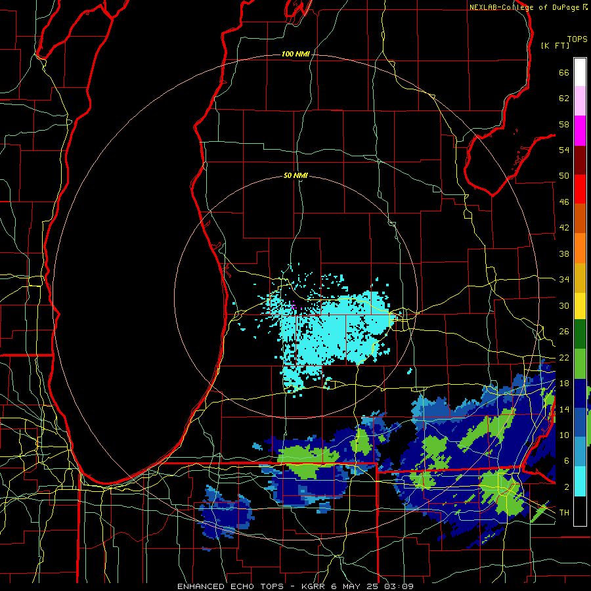The image size is (591, 591).
Task: Click the '22' legend label
Action: (564, 358)
